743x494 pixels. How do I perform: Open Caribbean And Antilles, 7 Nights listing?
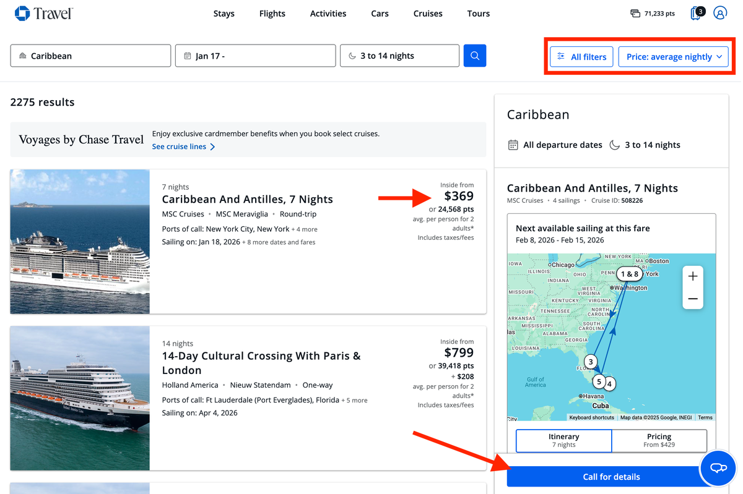pyautogui.click(x=248, y=199)
